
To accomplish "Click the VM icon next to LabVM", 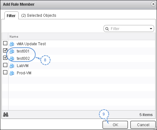I will coord(12,66).
